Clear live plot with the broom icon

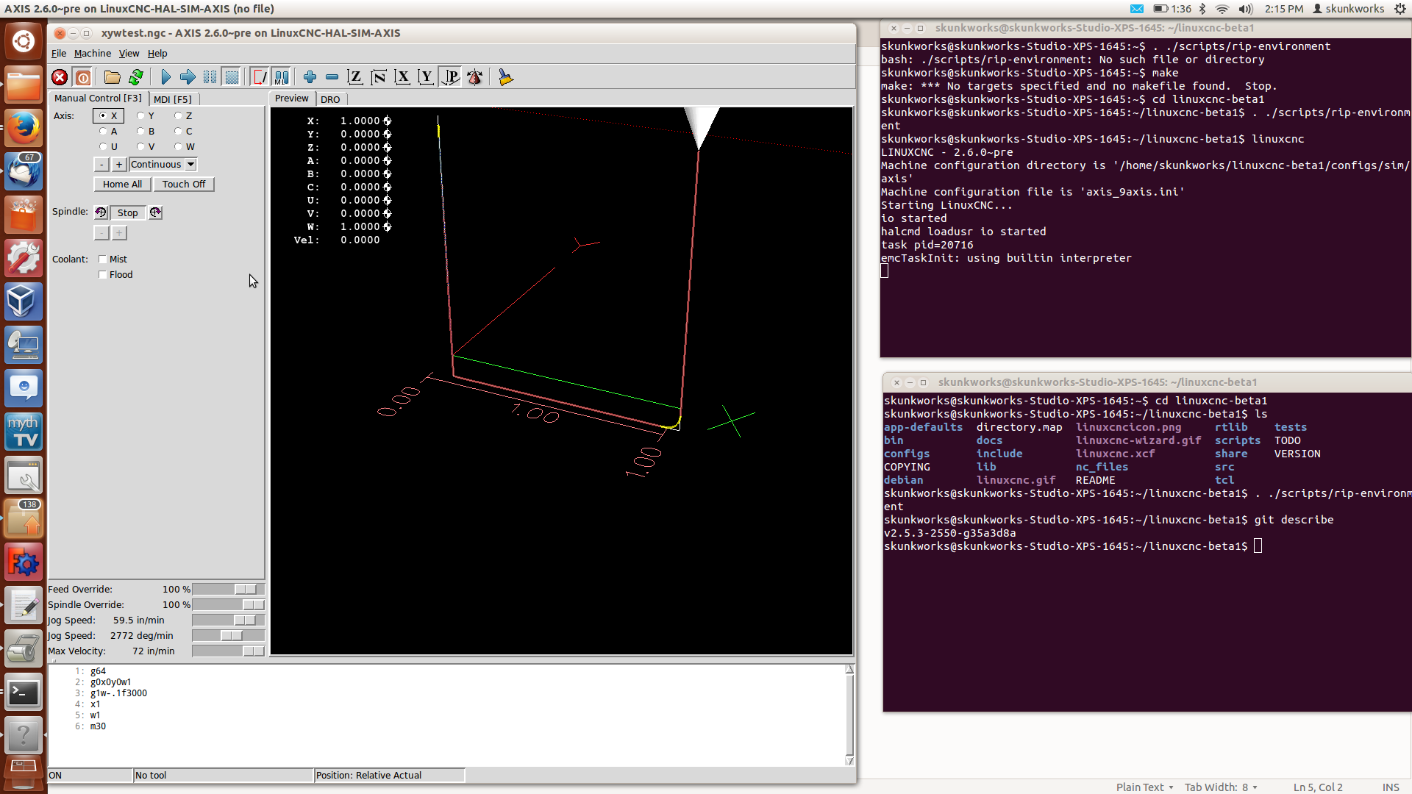click(x=505, y=77)
